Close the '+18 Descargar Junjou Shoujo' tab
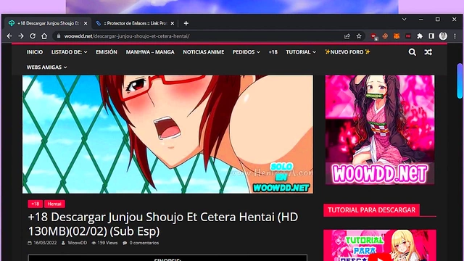 (86, 23)
